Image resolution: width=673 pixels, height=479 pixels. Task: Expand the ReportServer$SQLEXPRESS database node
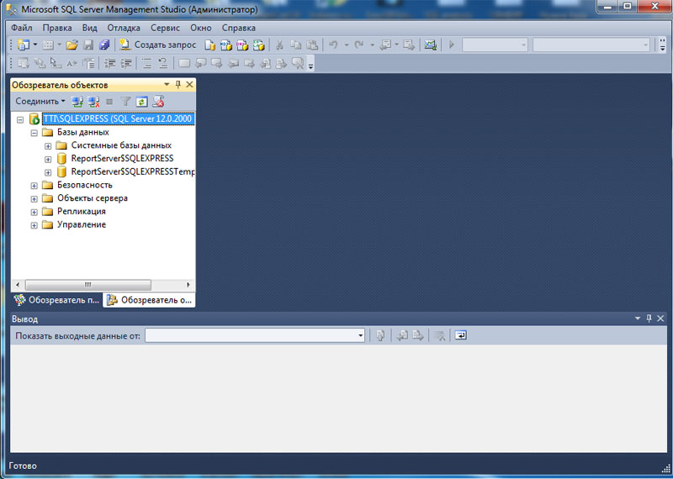click(48, 160)
